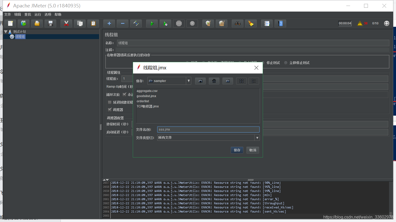Open the 帮助 menu
The image size is (396, 222).
click(x=58, y=14)
